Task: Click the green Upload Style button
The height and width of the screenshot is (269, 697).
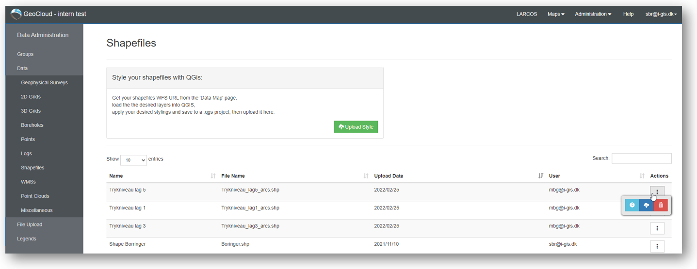Action: point(356,127)
